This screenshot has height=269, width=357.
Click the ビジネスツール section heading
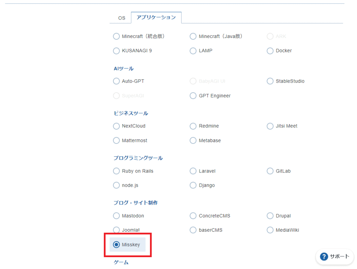pyautogui.click(x=131, y=113)
